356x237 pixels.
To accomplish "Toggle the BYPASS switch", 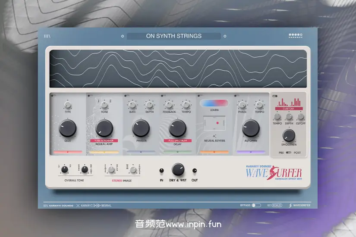I will click(x=256, y=205).
